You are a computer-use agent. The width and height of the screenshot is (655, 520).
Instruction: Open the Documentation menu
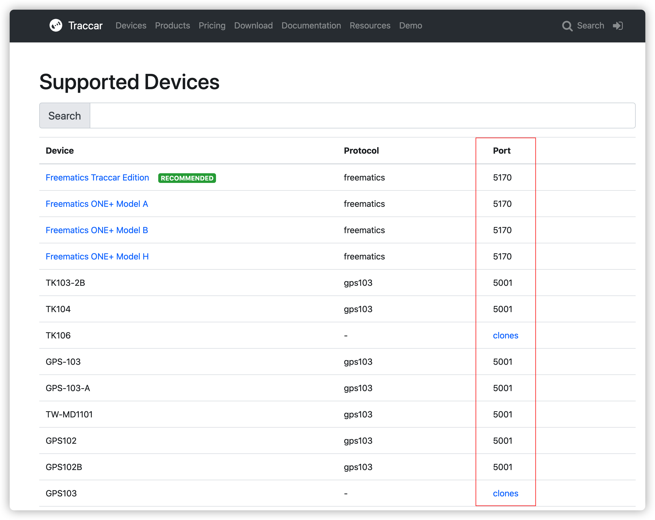click(311, 26)
